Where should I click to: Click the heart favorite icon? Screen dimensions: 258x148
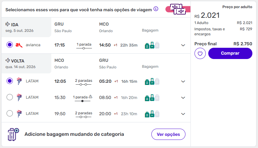(200, 53)
